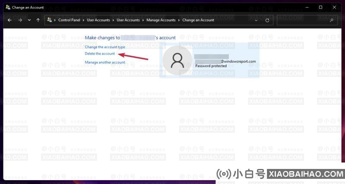Close the Change an Account window
Image resolution: width=345 pixels, height=184 pixels.
(334, 7)
